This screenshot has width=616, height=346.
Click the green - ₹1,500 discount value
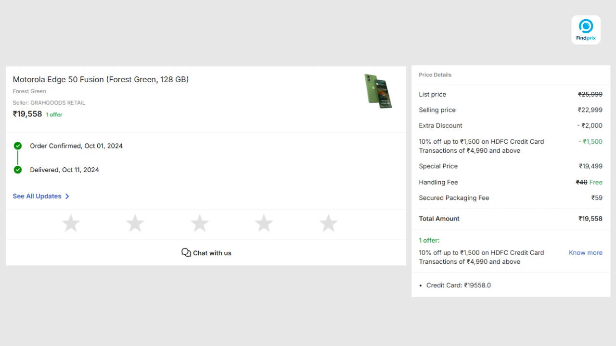click(x=590, y=142)
